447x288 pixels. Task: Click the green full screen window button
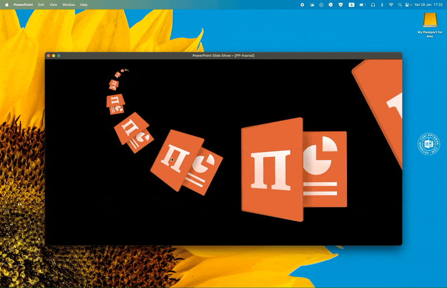pyautogui.click(x=59, y=56)
